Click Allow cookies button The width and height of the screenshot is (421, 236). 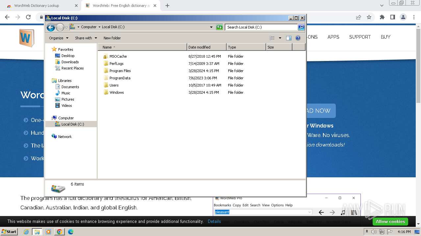[x=390, y=222]
